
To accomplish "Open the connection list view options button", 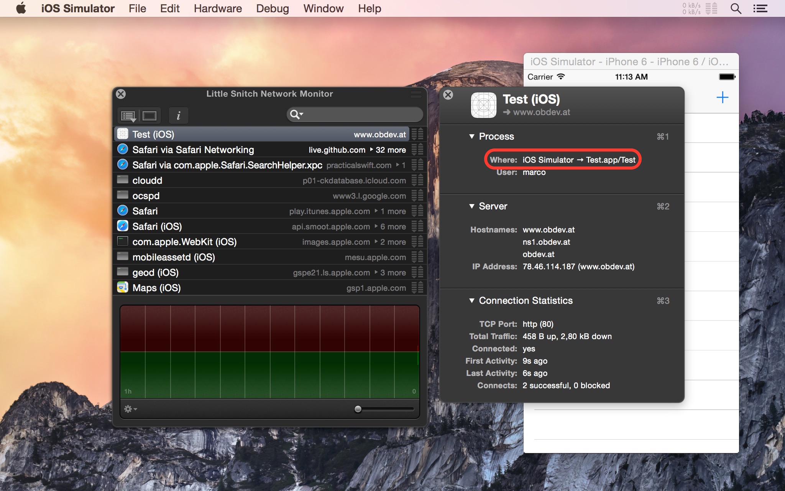I will [128, 115].
